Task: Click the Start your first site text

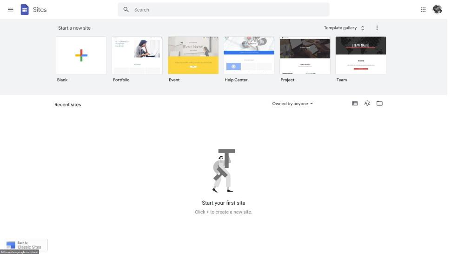Action: pyautogui.click(x=224, y=203)
